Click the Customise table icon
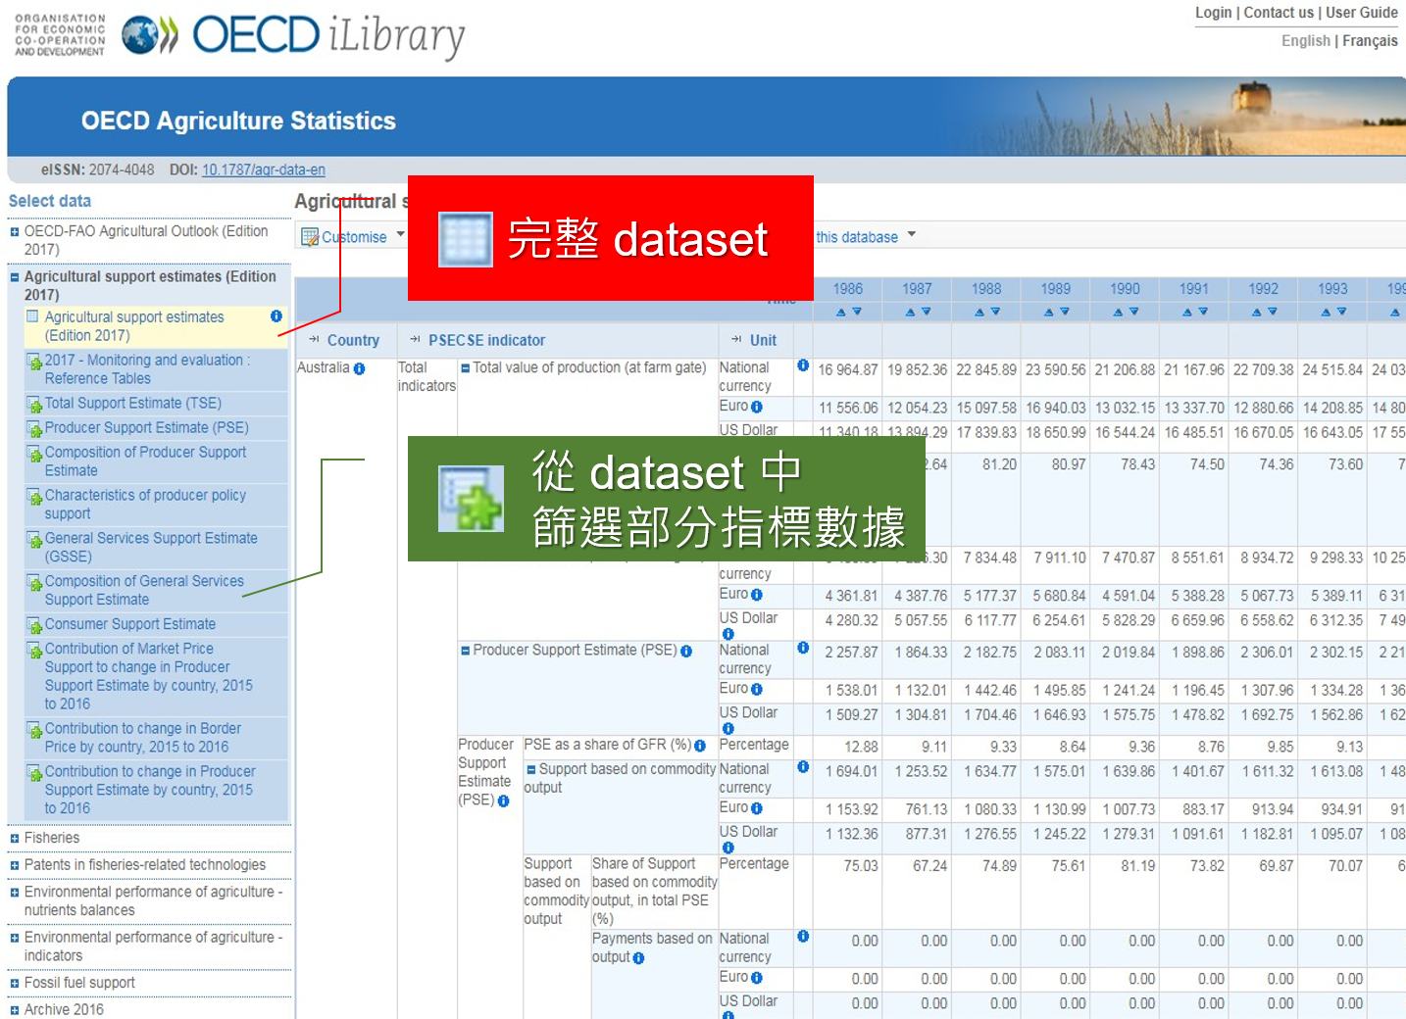This screenshot has height=1019, width=1406. [x=310, y=237]
